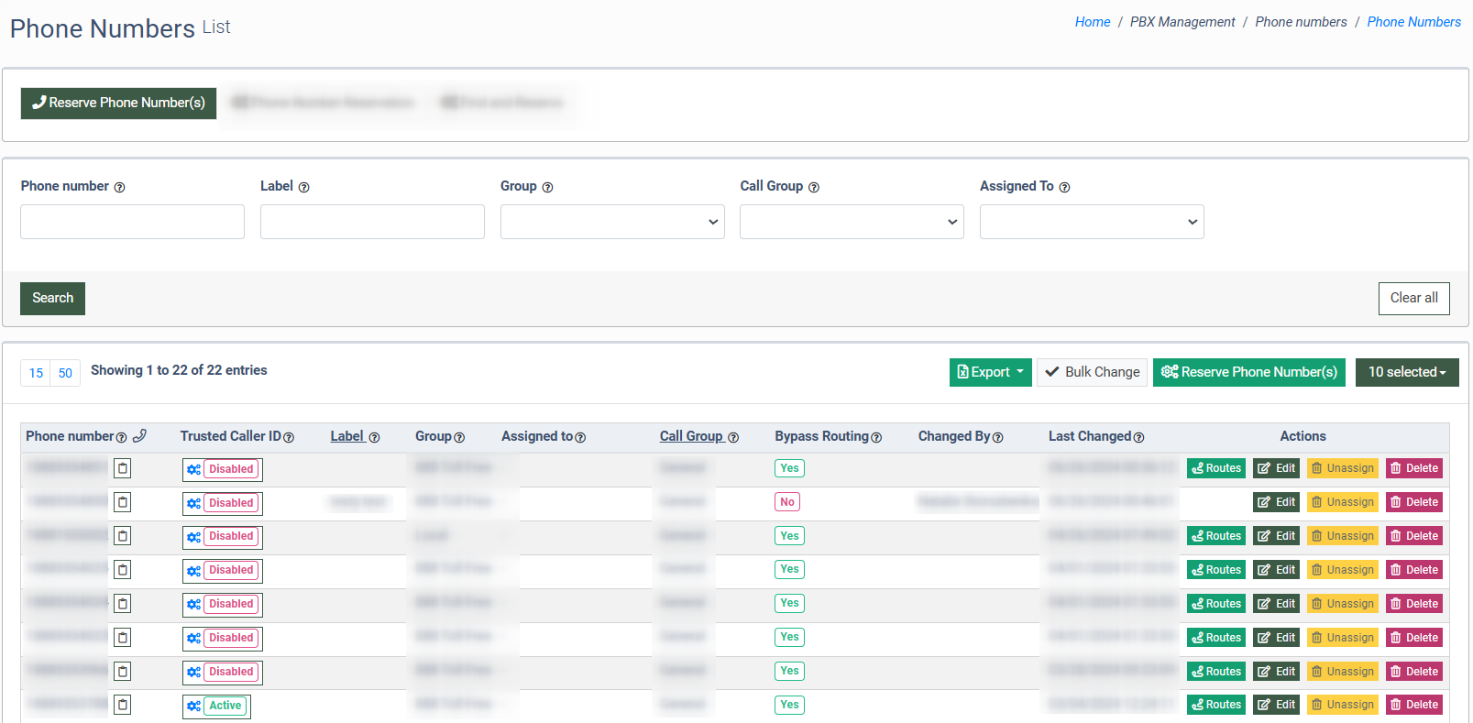Focus the Label filter text field
Image resolution: width=1473 pixels, height=723 pixels.
point(372,222)
